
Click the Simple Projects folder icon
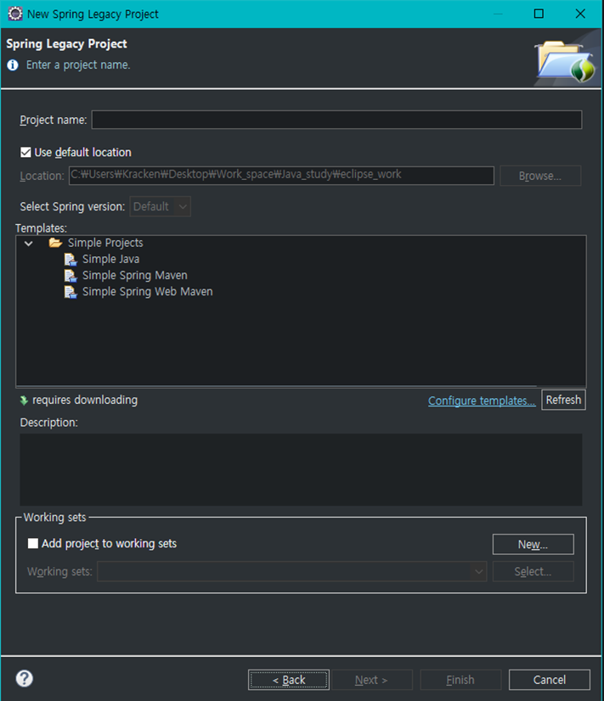pos(55,243)
